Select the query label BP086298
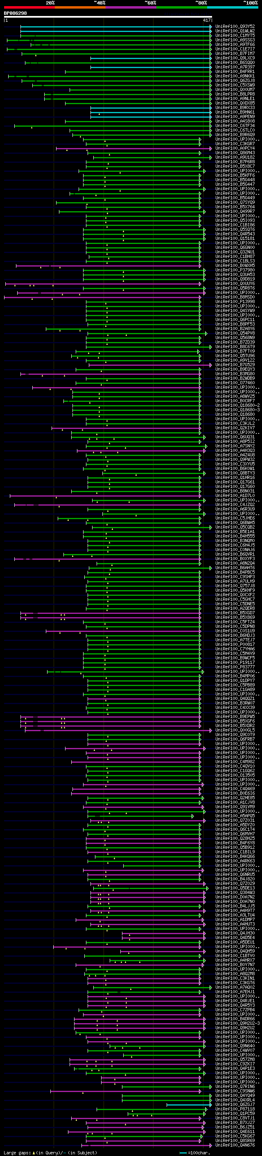The width and height of the screenshot is (262, 1156). coord(15,13)
